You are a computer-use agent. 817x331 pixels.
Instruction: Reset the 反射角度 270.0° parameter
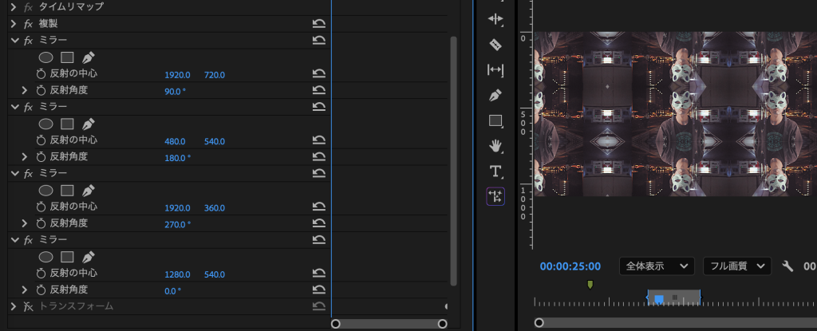tap(318, 223)
